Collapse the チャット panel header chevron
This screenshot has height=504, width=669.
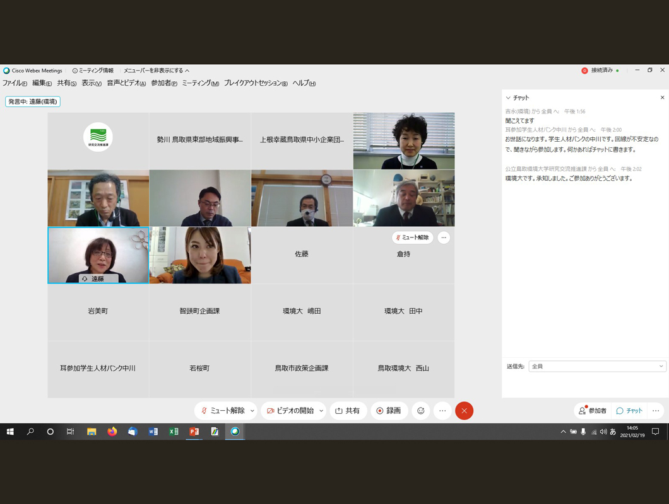(x=508, y=98)
